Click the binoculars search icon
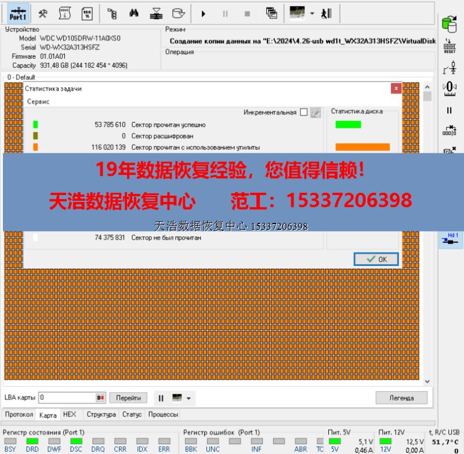The height and width of the screenshot is (454, 464). pos(134,13)
